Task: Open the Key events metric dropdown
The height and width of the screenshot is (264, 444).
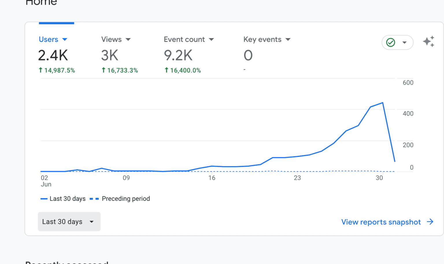Action: 288,39
